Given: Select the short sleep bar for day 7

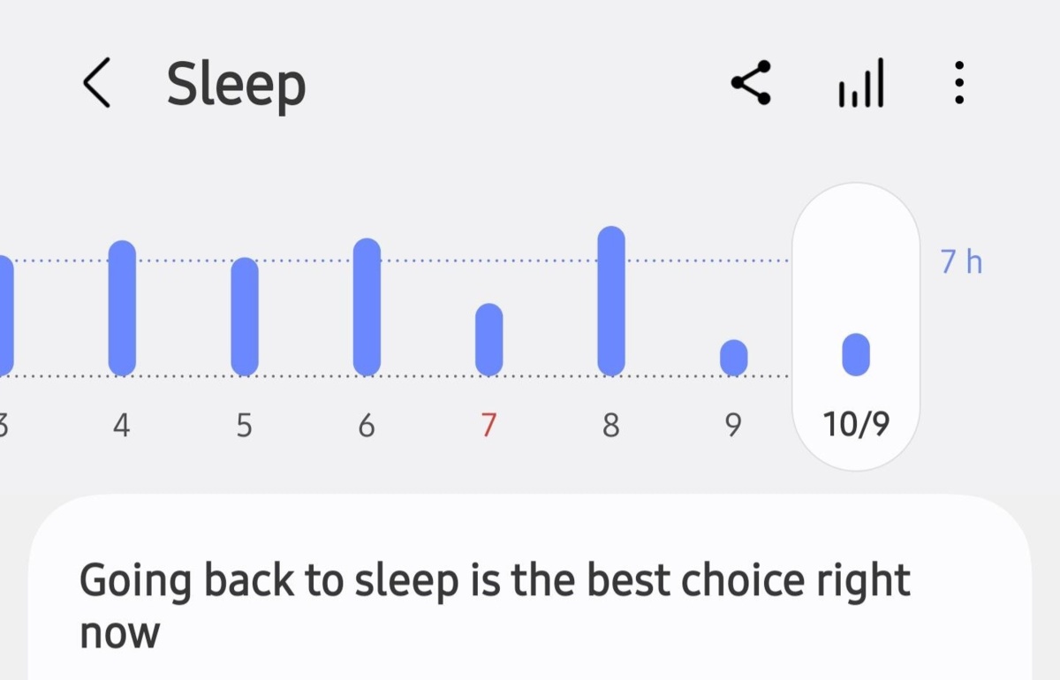Looking at the screenshot, I should [488, 339].
